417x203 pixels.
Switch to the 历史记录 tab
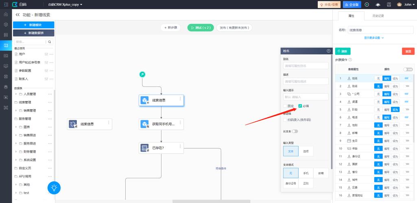coord(378,16)
